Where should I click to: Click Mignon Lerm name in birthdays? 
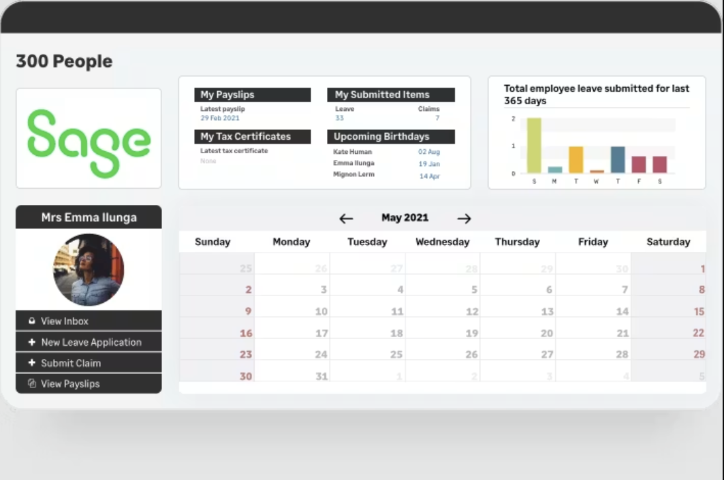tap(353, 174)
